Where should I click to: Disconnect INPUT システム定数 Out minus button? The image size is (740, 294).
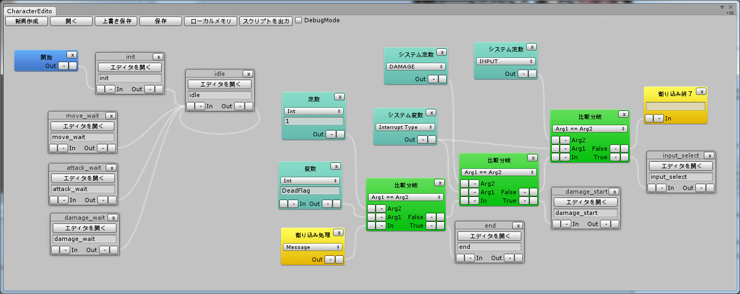(x=523, y=74)
